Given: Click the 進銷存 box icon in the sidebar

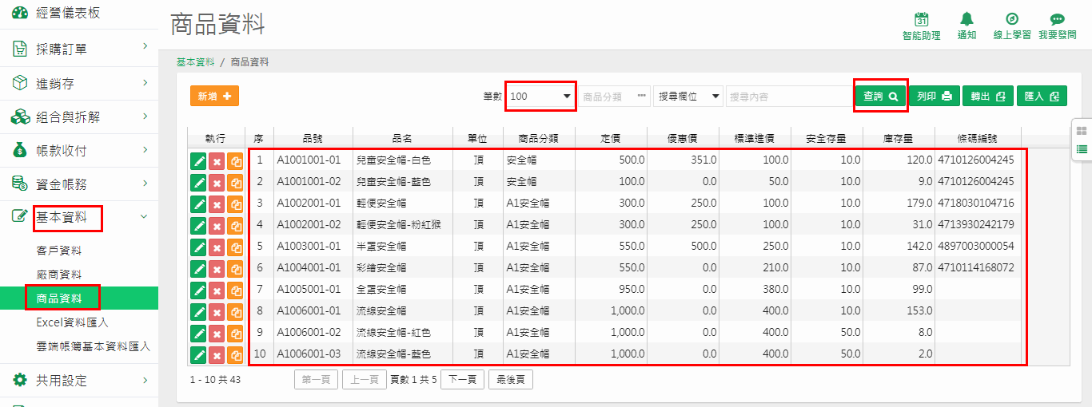Looking at the screenshot, I should coord(20,83).
